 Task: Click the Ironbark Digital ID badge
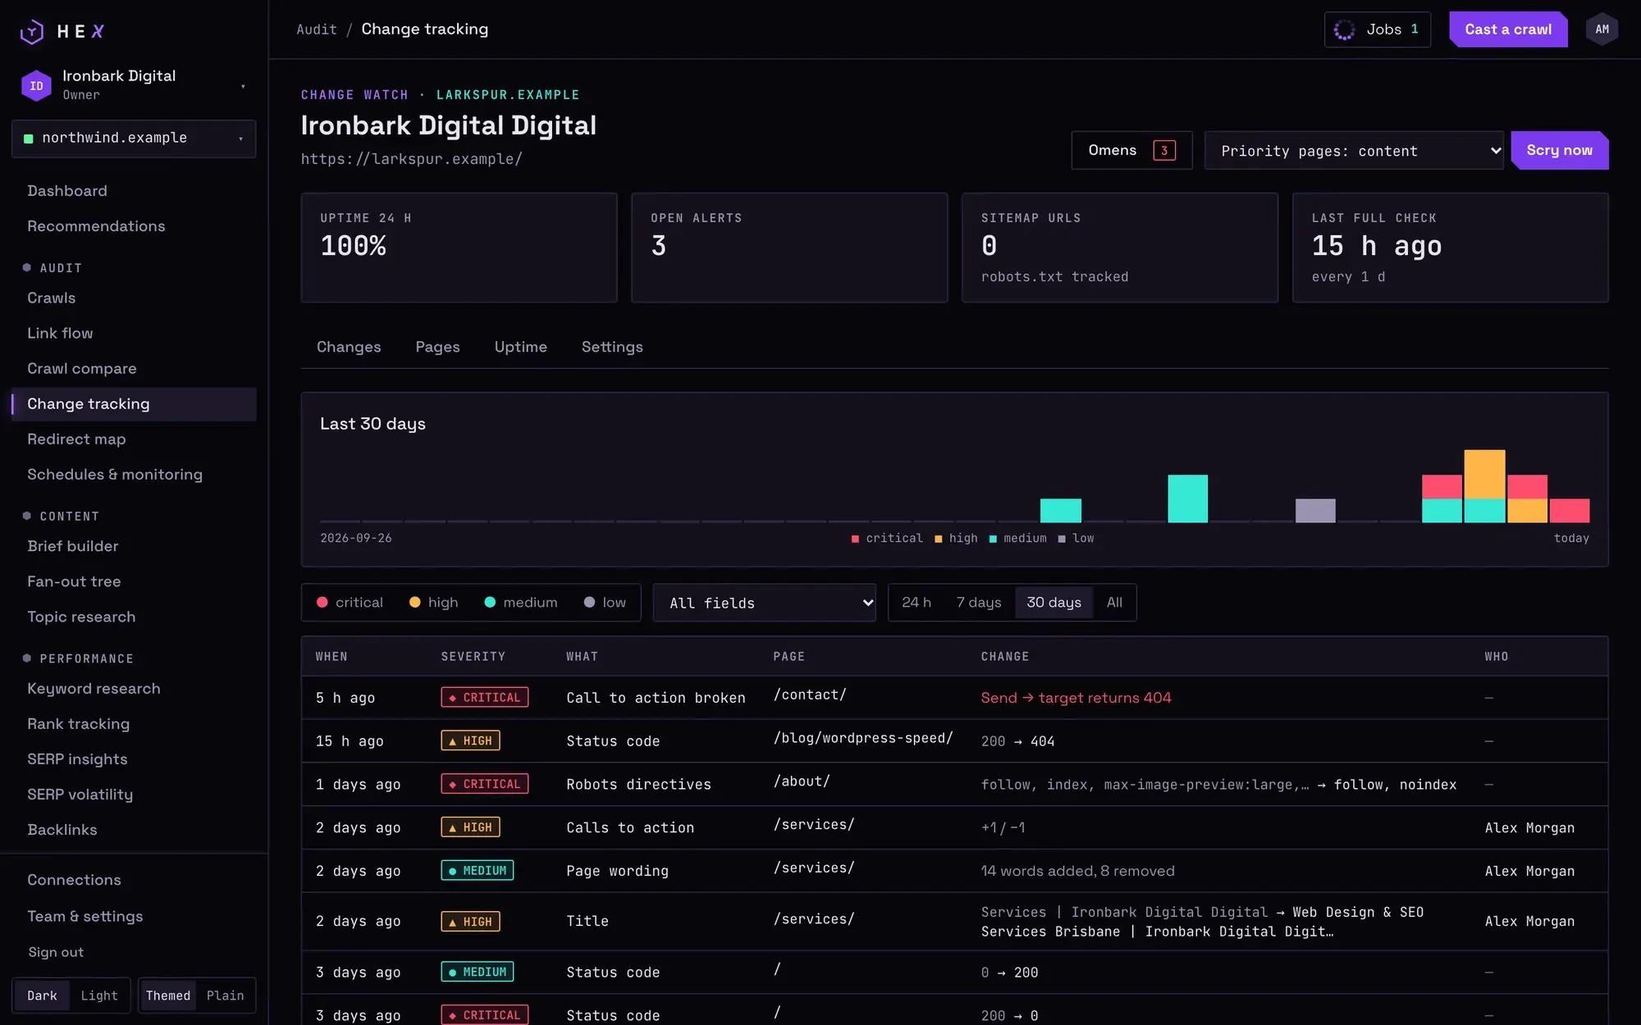36,85
